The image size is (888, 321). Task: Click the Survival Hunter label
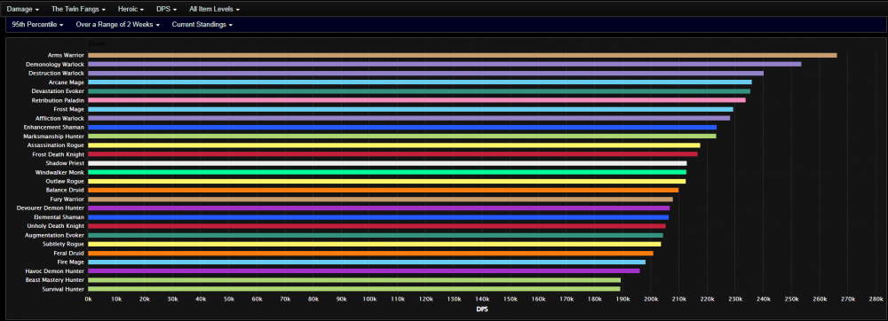63,289
